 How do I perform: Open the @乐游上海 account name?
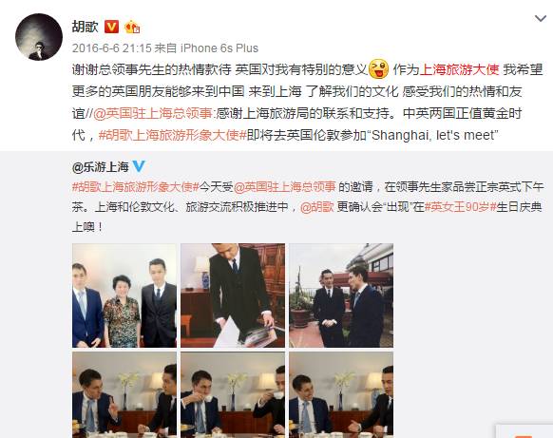[x=101, y=166]
